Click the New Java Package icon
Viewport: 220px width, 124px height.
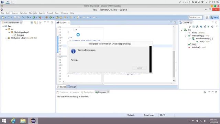click(x=47, y=17)
